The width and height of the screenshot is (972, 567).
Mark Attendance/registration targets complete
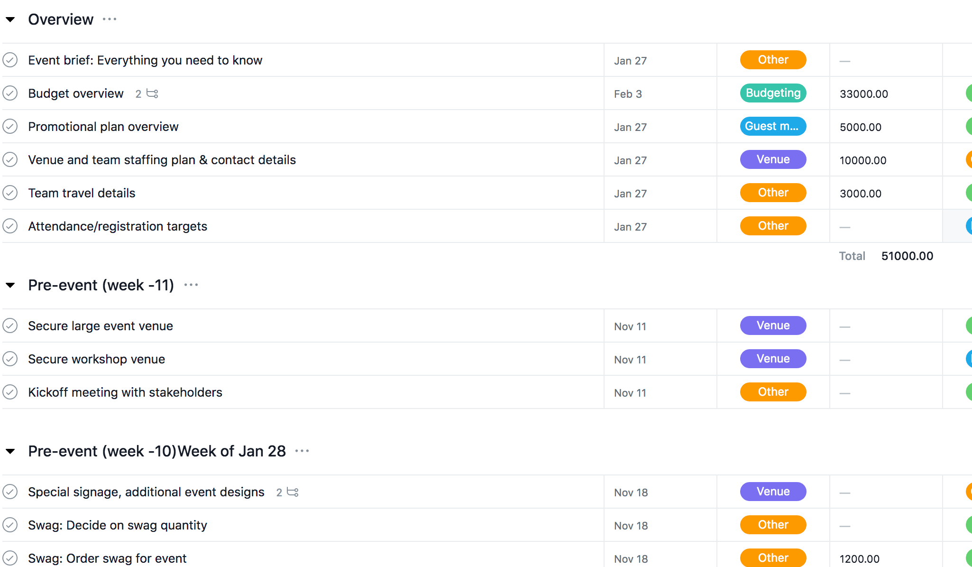10,226
